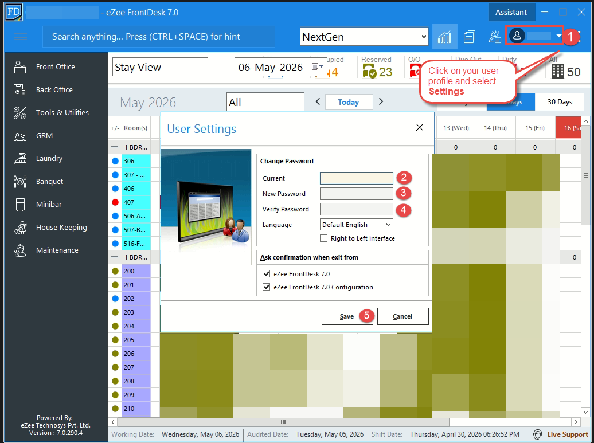
Task: Open the hamburger menu icon
Action: (x=21, y=37)
